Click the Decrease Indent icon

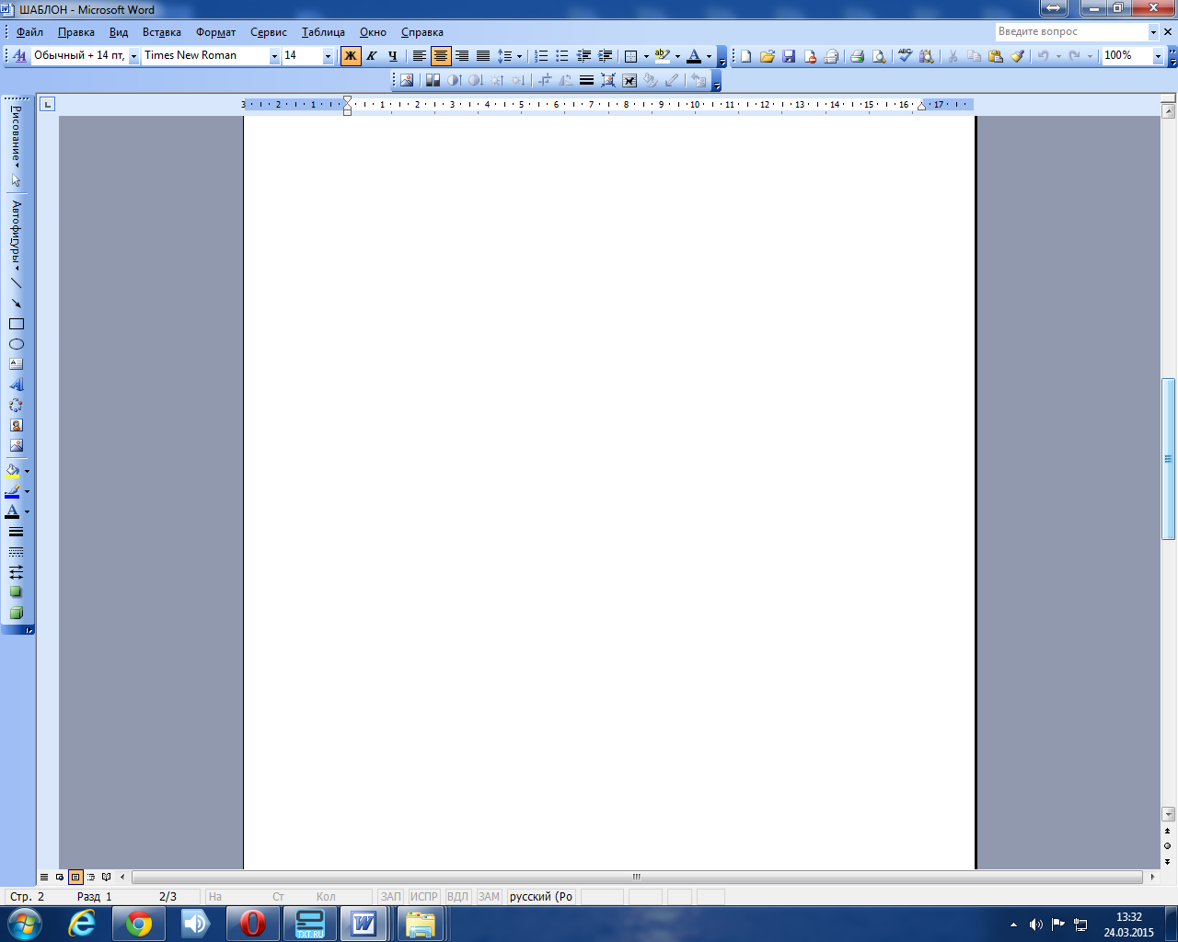[583, 56]
